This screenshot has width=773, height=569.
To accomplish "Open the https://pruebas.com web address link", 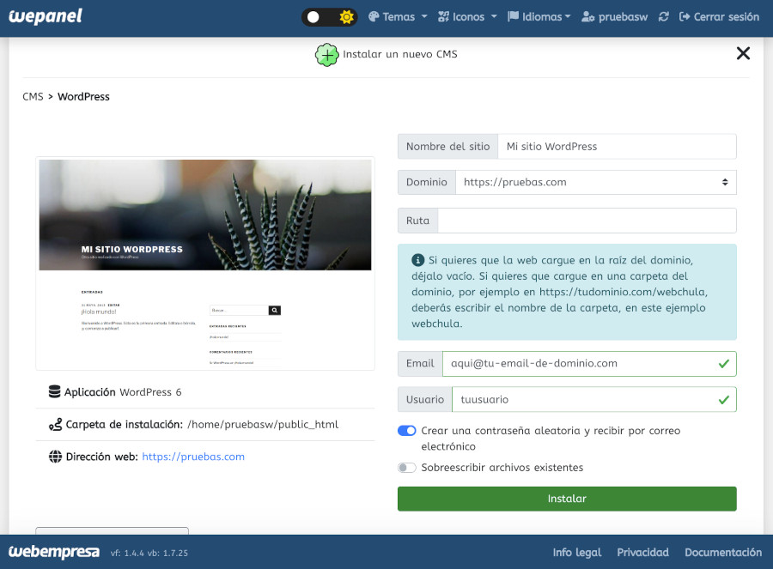I will [x=193, y=457].
